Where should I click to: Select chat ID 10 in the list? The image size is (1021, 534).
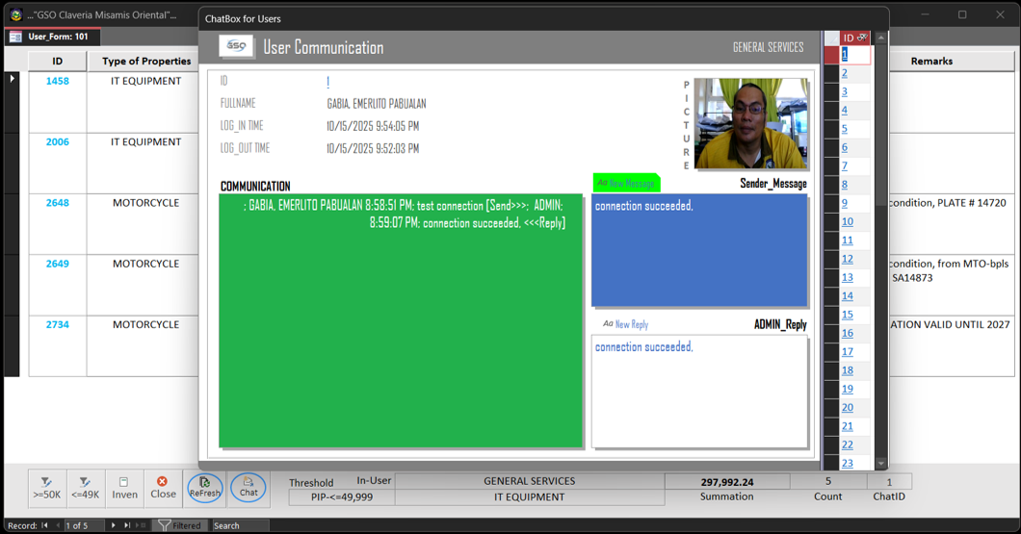coord(848,222)
